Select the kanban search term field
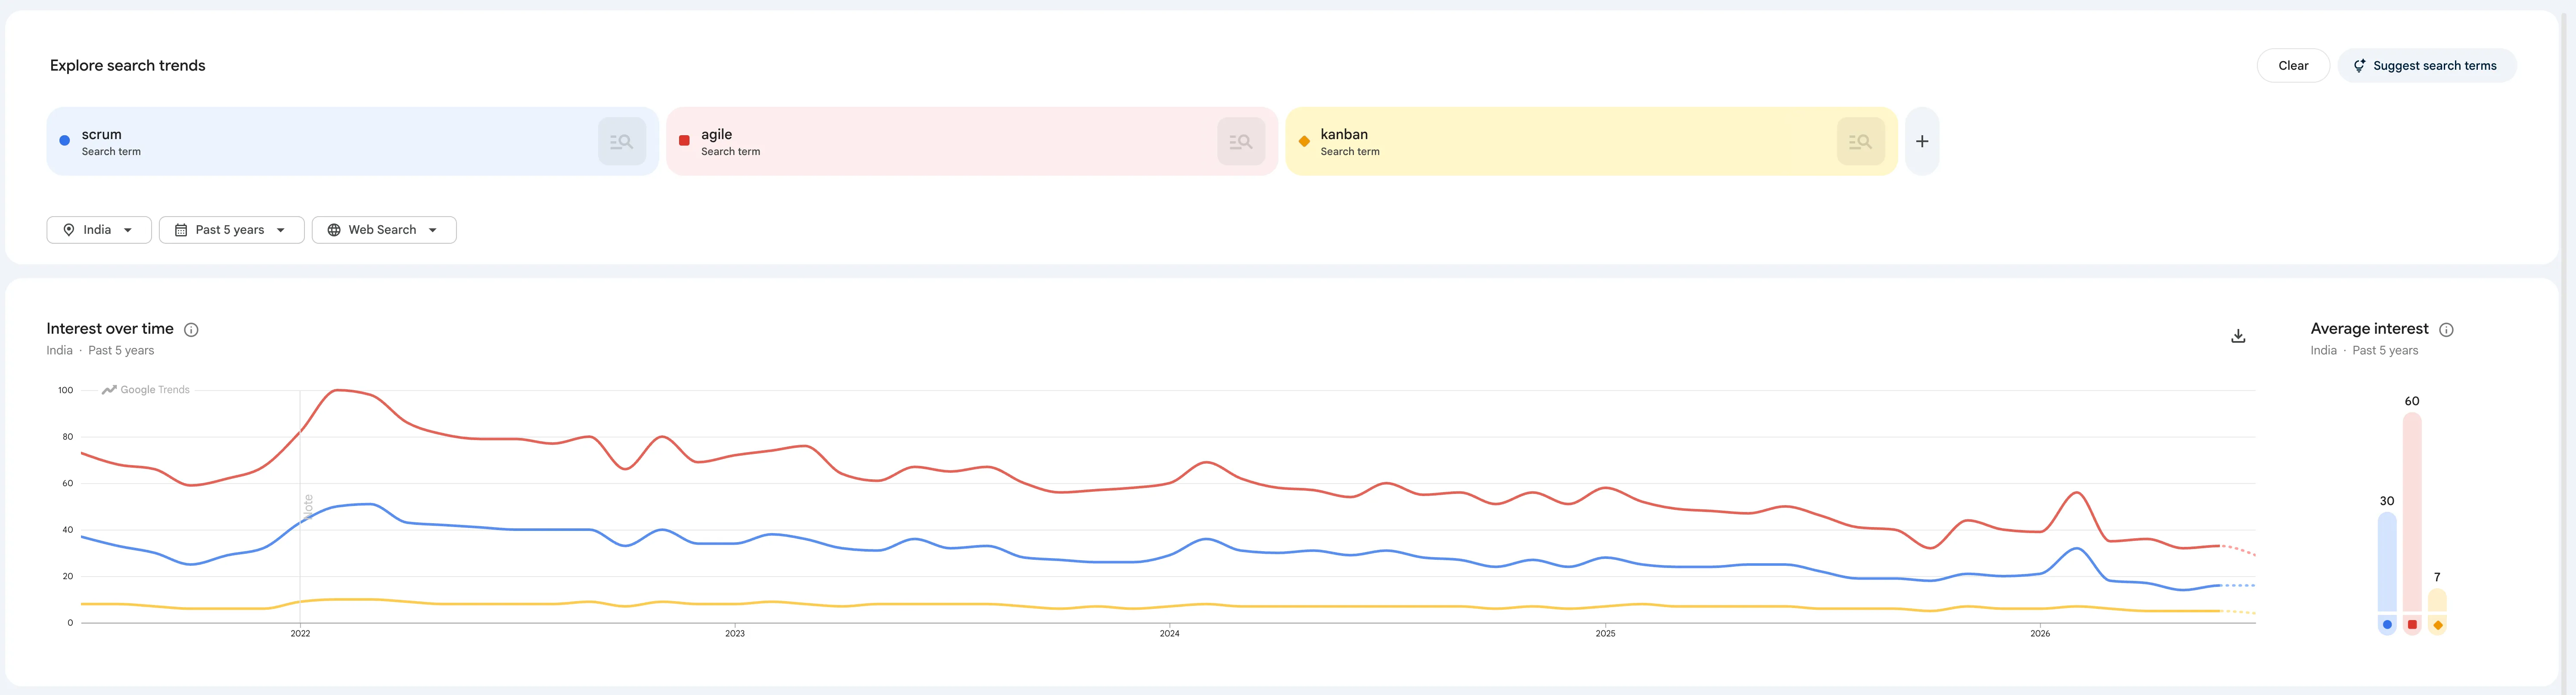This screenshot has width=2576, height=695. (1591, 141)
